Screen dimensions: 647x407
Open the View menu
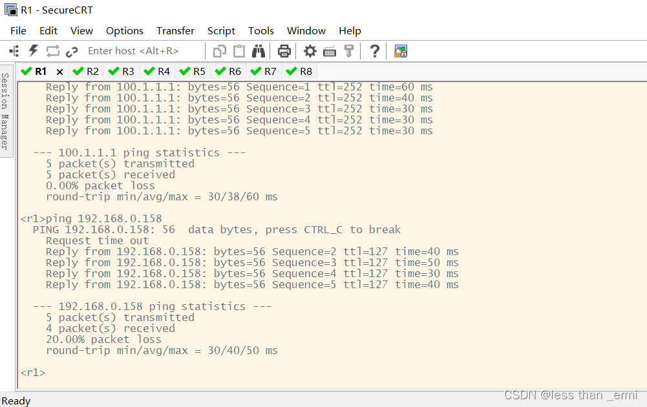(x=81, y=31)
